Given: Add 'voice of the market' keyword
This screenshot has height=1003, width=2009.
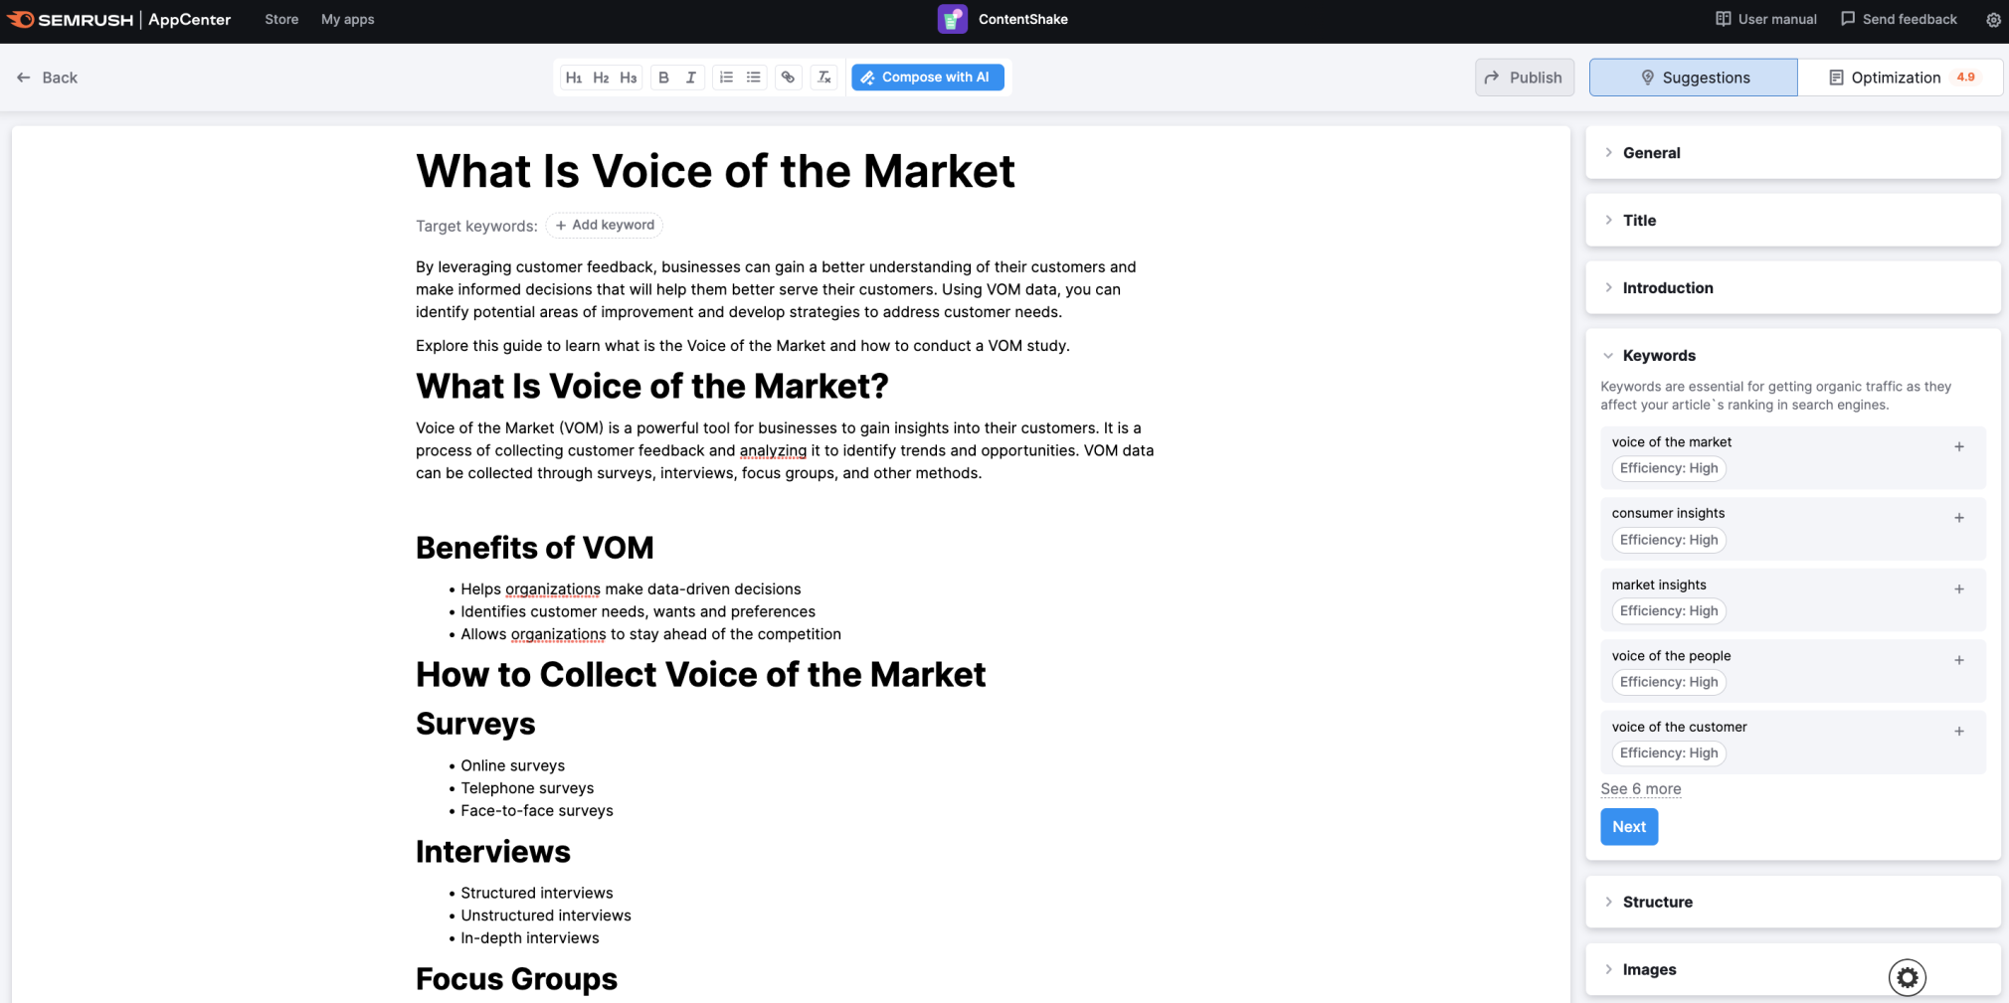Looking at the screenshot, I should pos(1958,447).
